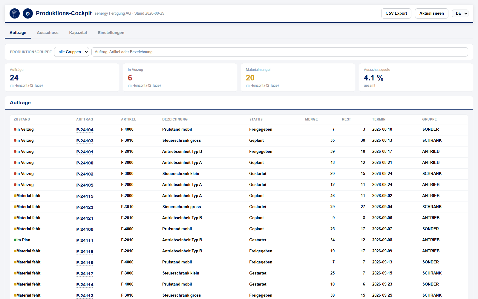Open order link P-24102
The height and width of the screenshot is (299, 478).
tap(85, 174)
